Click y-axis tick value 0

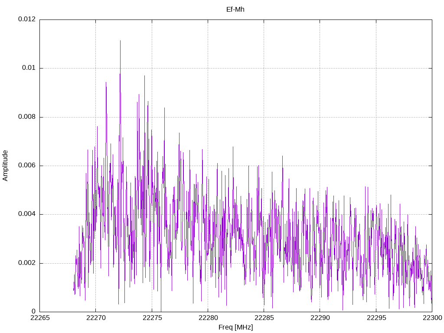[34, 312]
